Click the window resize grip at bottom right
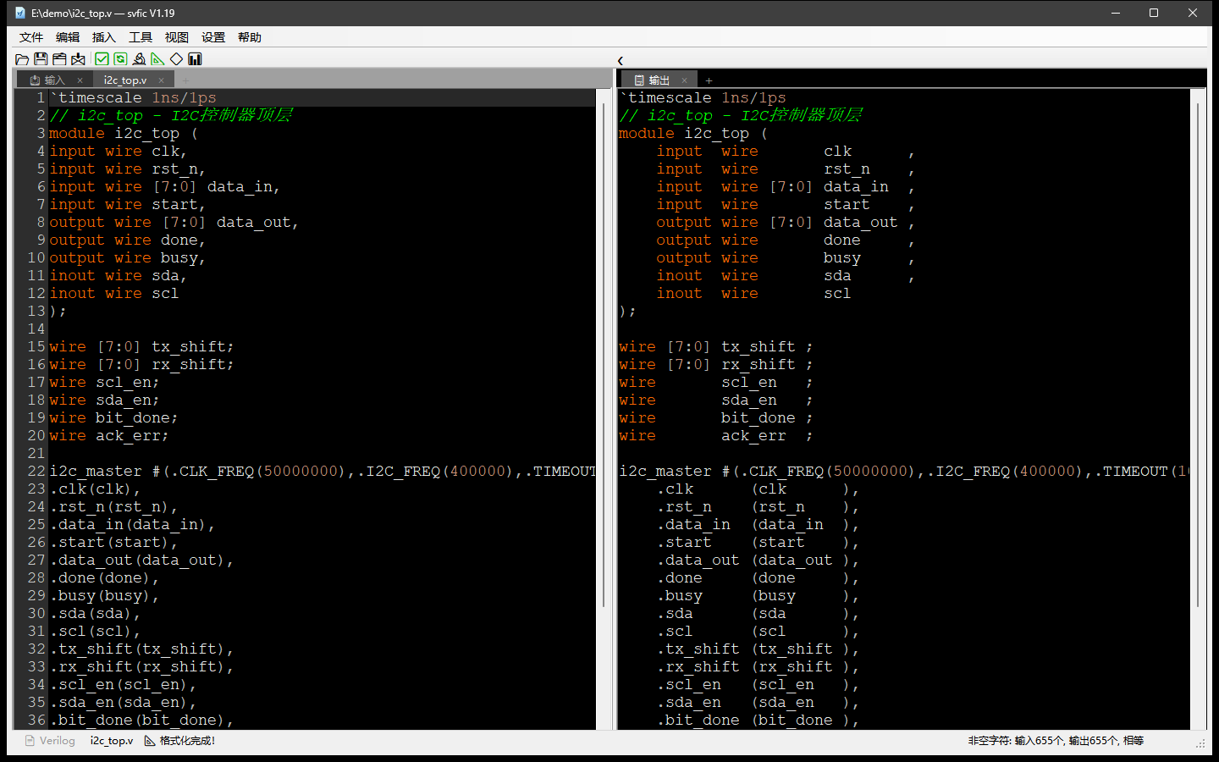Image resolution: width=1219 pixels, height=762 pixels. (x=1200, y=743)
